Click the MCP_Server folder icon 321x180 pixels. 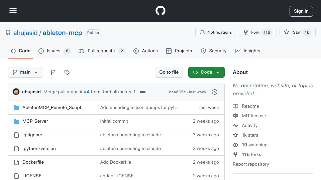pos(16,121)
